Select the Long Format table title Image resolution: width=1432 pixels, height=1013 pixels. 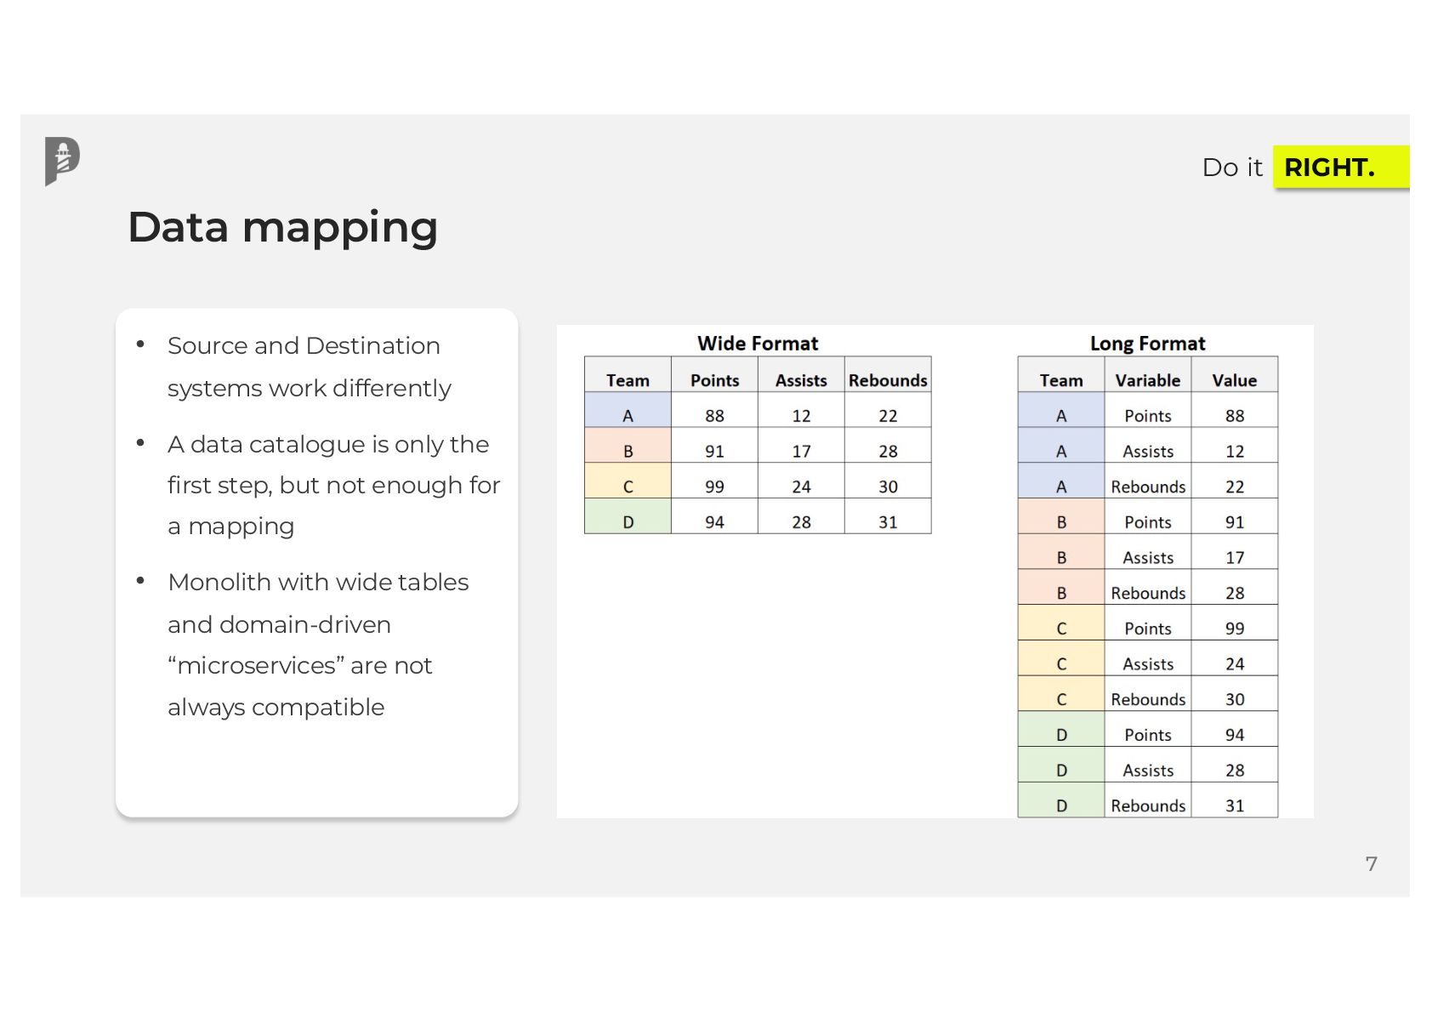pos(1147,344)
